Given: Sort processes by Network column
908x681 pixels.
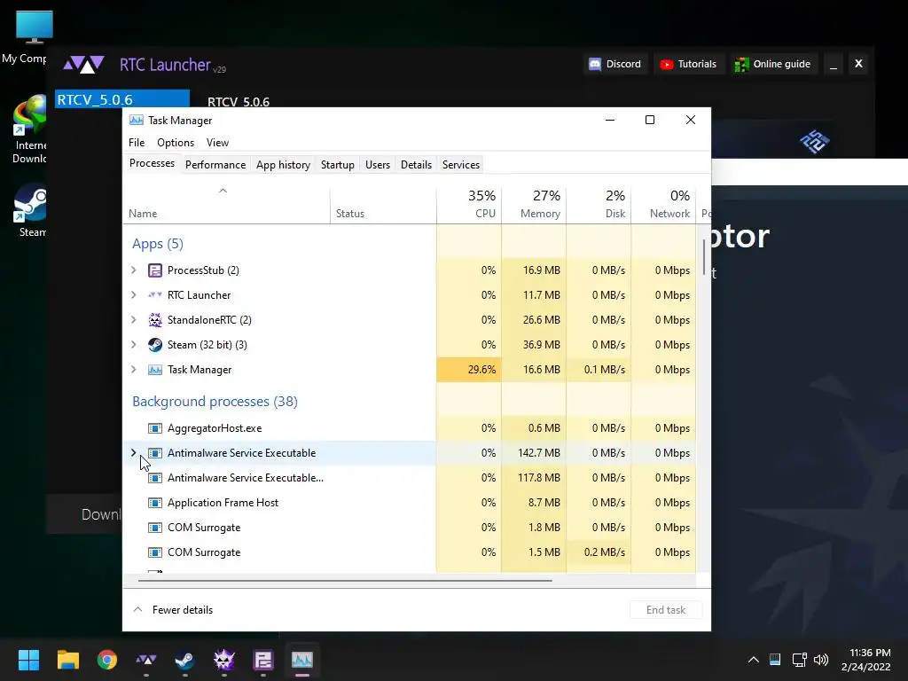Looking at the screenshot, I should (x=663, y=205).
